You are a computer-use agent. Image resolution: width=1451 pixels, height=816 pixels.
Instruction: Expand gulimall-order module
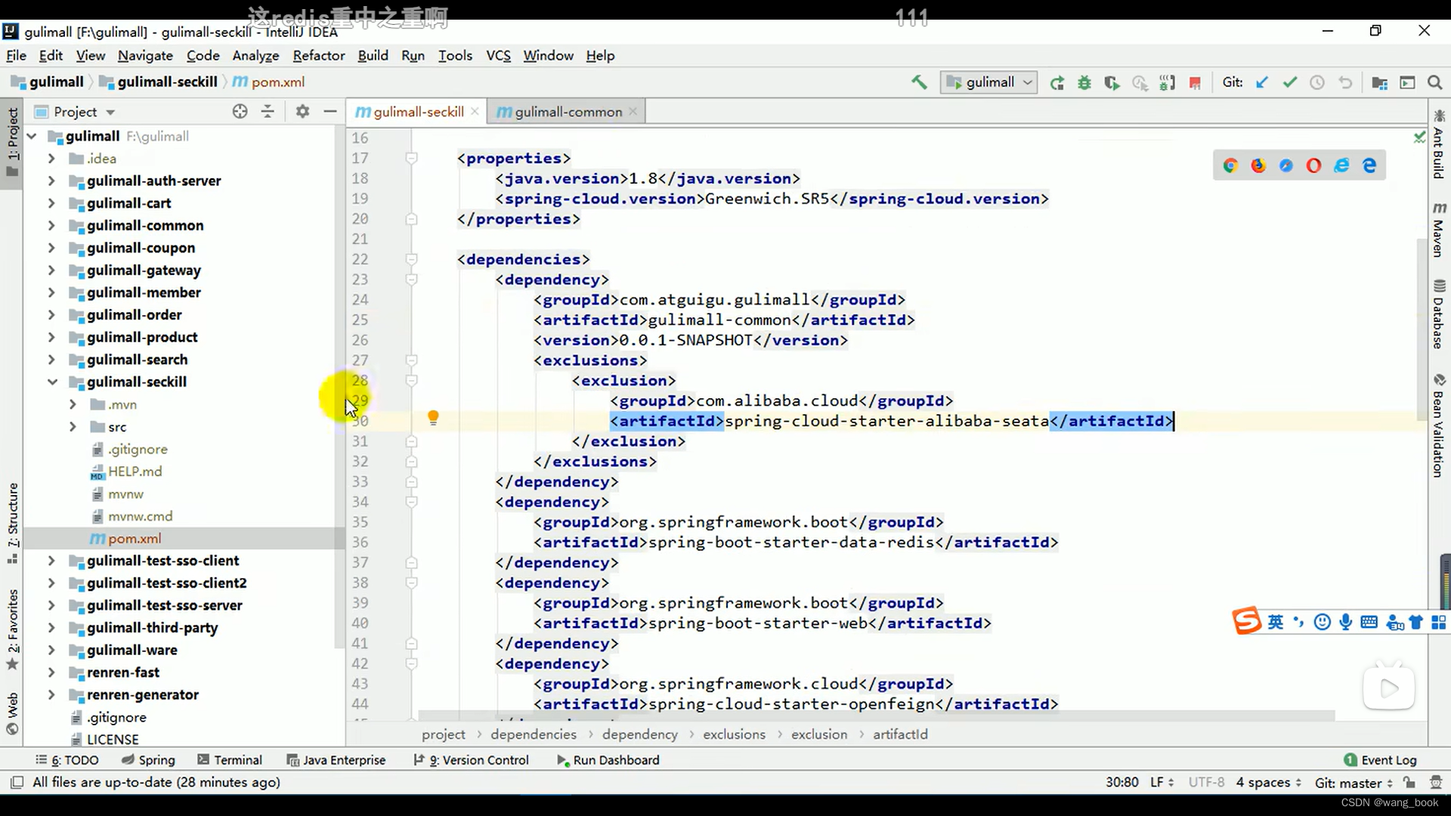tap(52, 315)
